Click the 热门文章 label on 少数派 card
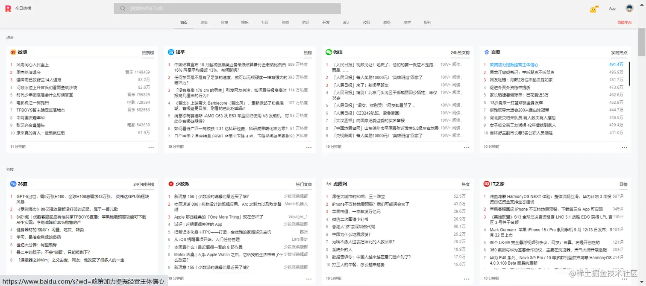The width and height of the screenshot is (646, 286). click(304, 184)
